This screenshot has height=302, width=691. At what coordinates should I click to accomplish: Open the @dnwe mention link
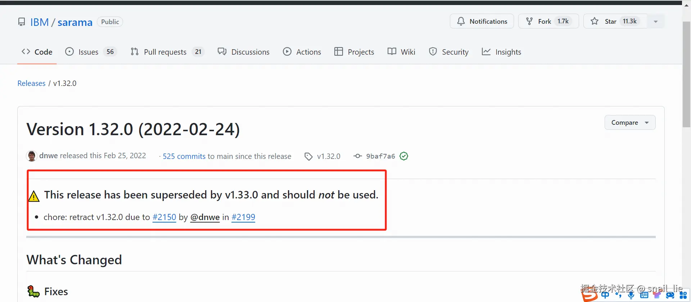click(205, 217)
